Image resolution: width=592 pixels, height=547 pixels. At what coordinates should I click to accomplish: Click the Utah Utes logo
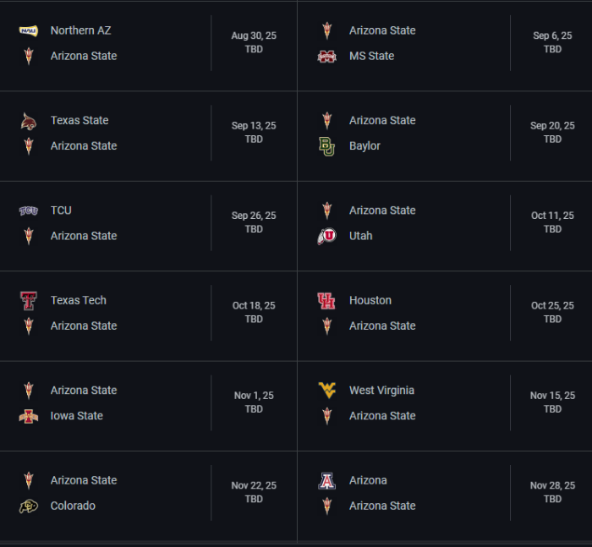click(327, 237)
